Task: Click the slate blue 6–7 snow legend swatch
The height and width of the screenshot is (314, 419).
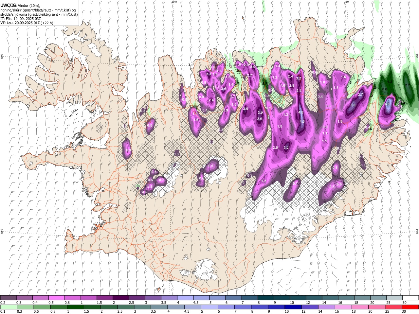Action: pyautogui.click(x=233, y=298)
